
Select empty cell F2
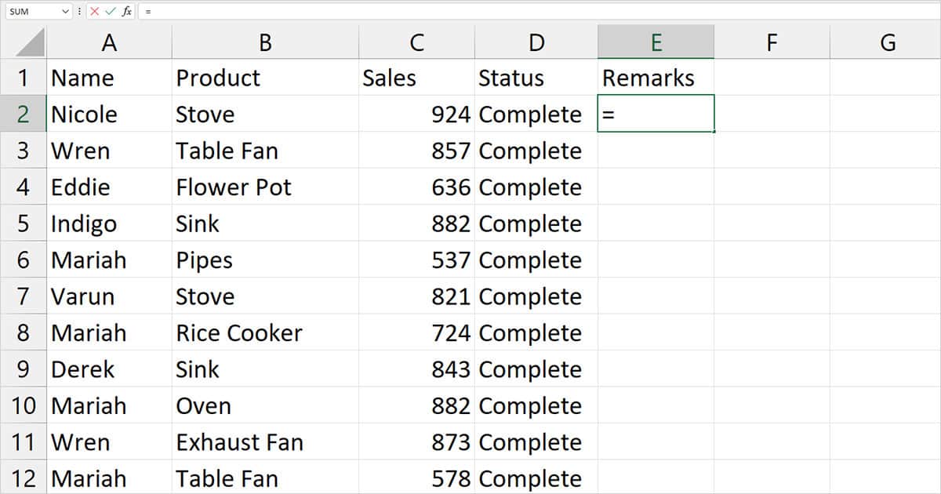(x=772, y=114)
